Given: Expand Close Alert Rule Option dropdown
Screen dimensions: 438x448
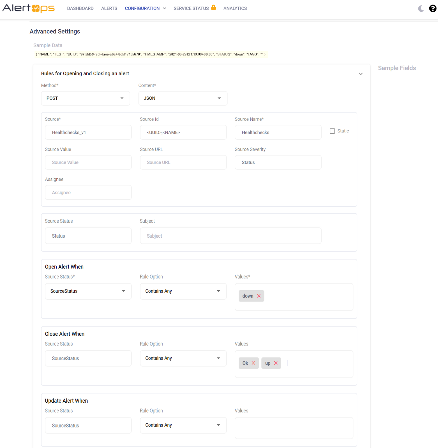Looking at the screenshot, I should pyautogui.click(x=183, y=358).
